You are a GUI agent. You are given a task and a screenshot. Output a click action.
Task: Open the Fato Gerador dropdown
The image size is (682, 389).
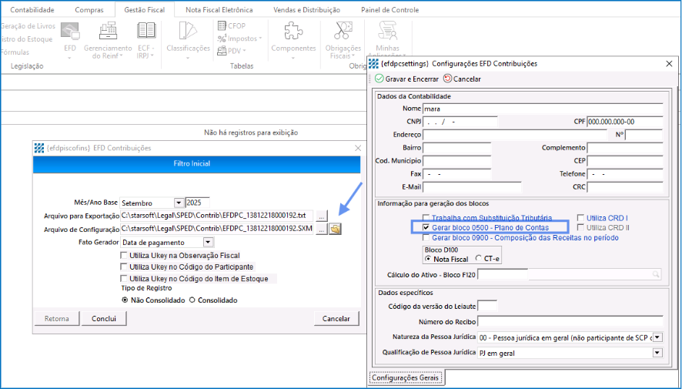208,243
